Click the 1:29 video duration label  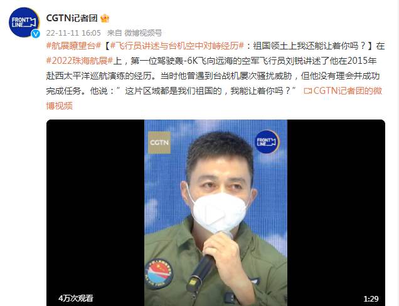(x=371, y=298)
